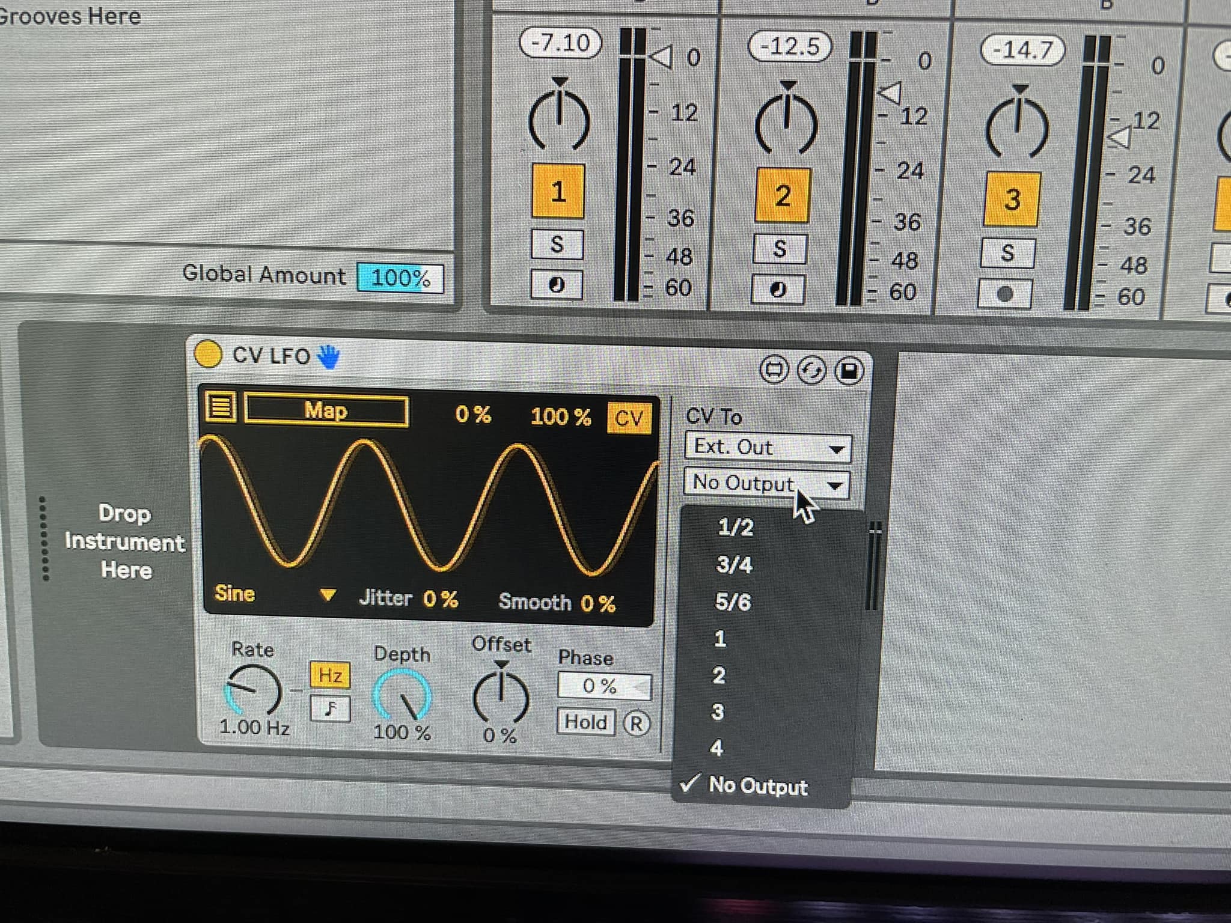Click the Jitter 0 % value
Screen dimensions: 1231x923
(x=441, y=599)
